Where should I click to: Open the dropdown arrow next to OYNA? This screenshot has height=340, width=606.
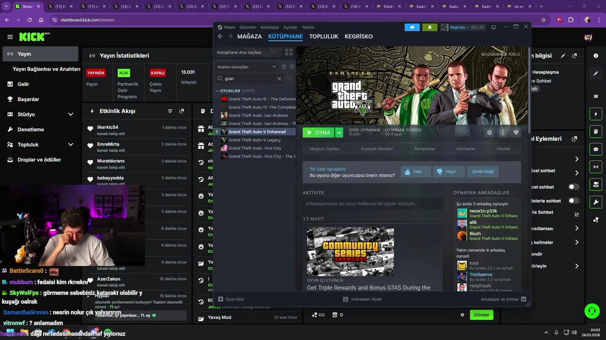coord(339,133)
